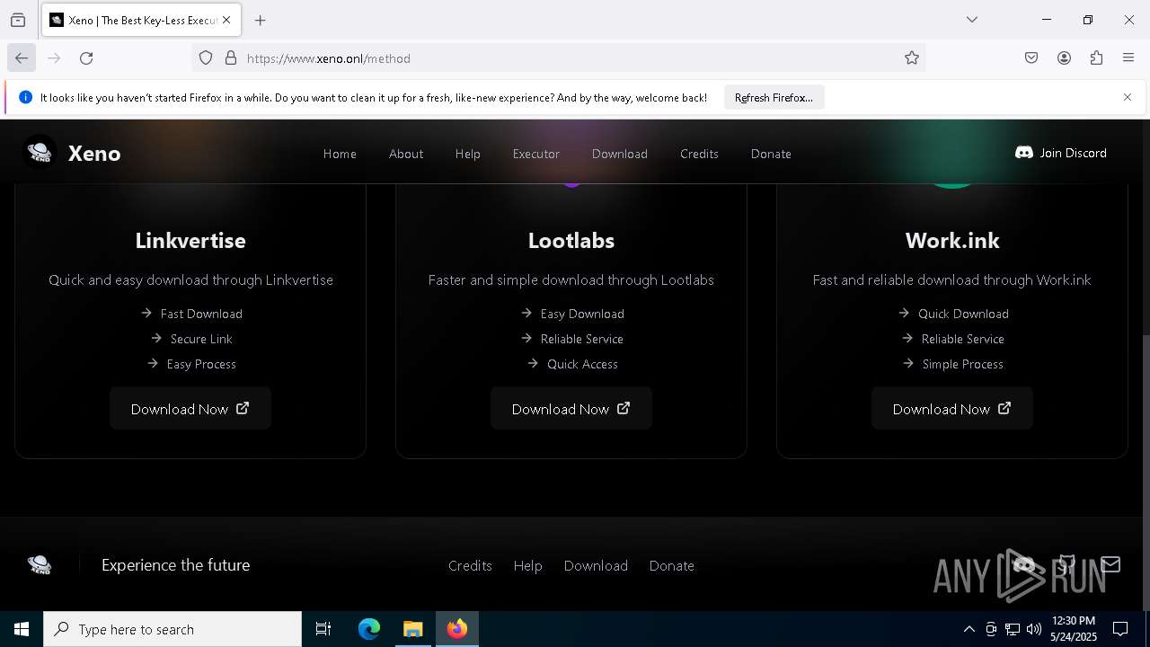1150x647 pixels.
Task: Bookmark this page with the star icon
Action: click(912, 58)
